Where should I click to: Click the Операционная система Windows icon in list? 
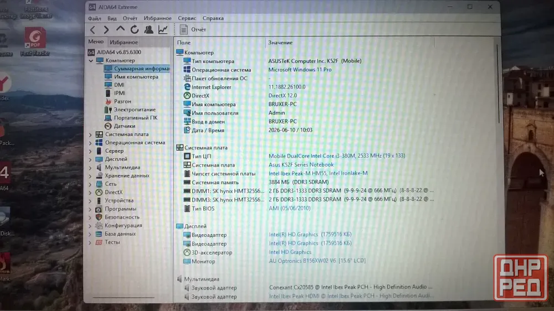tap(187, 70)
